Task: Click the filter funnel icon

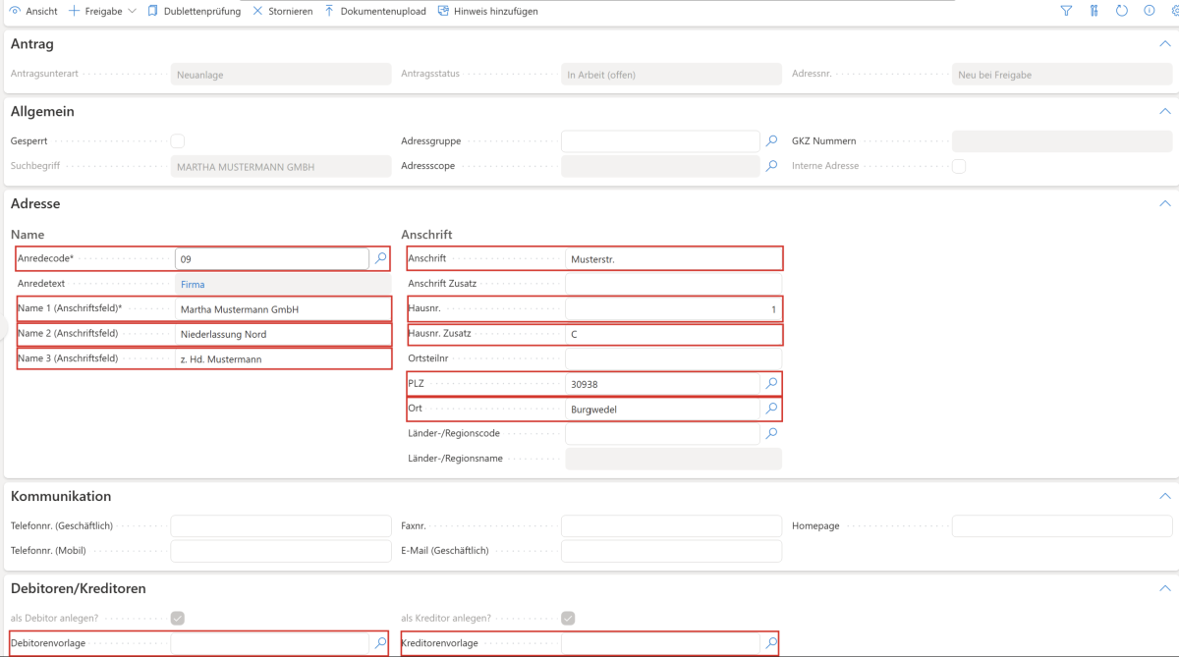Action: 1066,11
